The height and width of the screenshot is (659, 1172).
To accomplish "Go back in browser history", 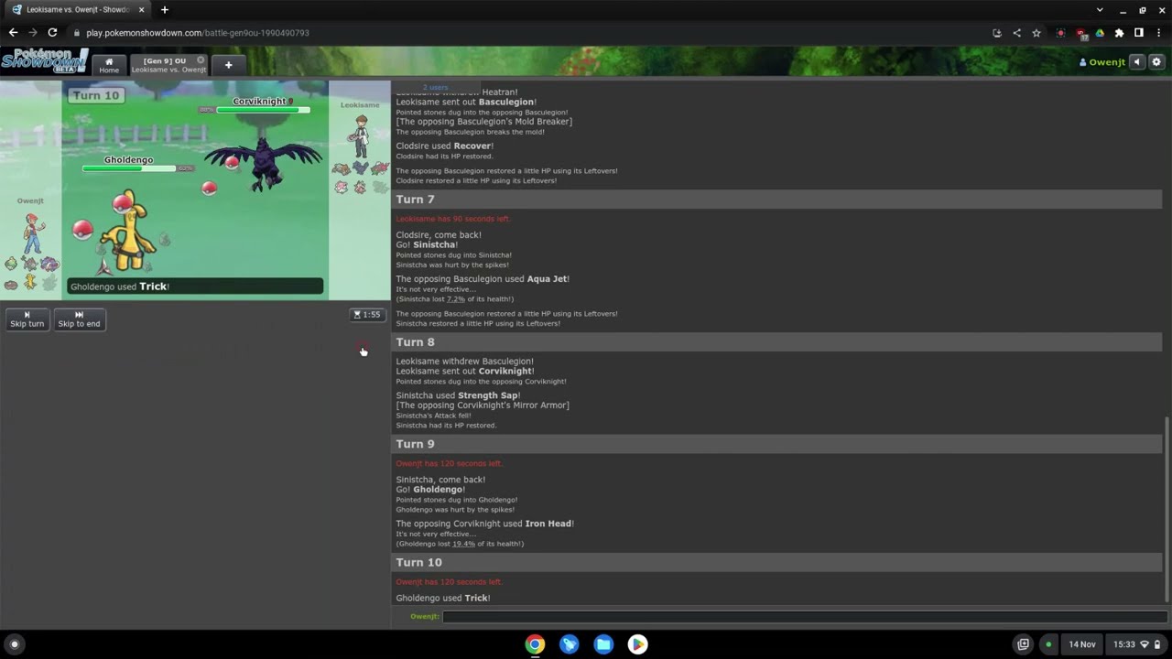I will tap(13, 33).
